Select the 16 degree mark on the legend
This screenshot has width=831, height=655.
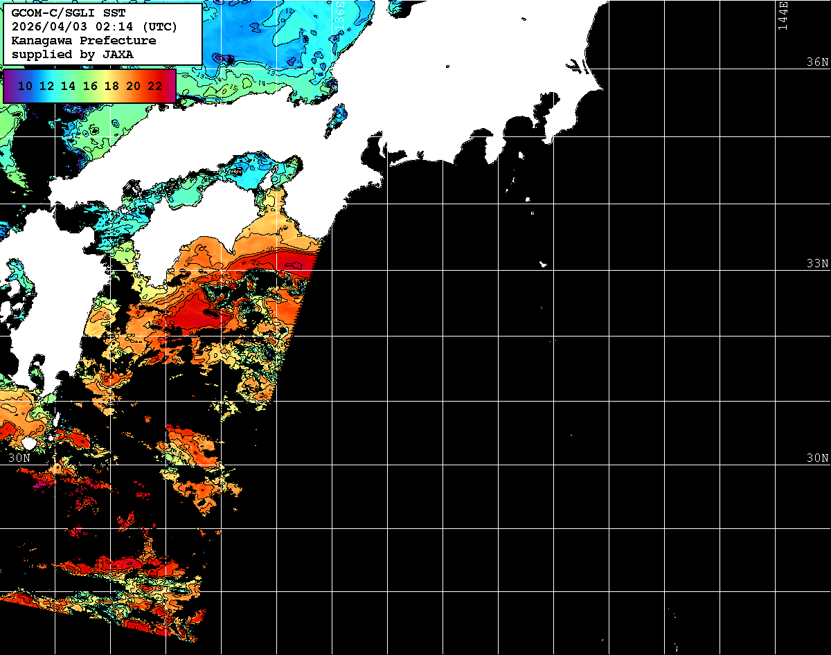(90, 87)
